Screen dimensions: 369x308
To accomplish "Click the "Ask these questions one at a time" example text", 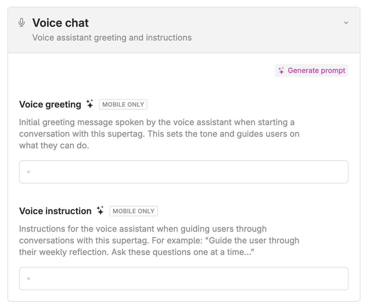I will tap(182, 252).
